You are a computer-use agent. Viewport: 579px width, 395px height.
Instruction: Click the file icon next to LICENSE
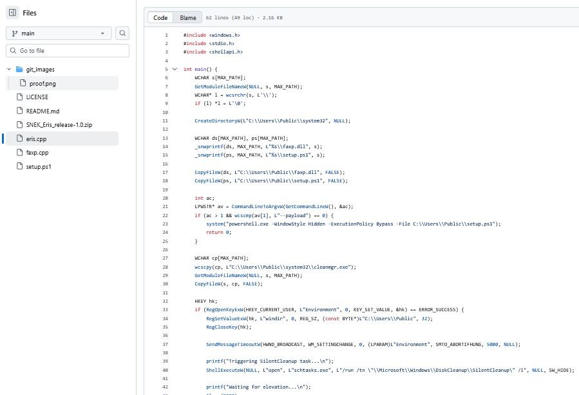click(x=19, y=97)
